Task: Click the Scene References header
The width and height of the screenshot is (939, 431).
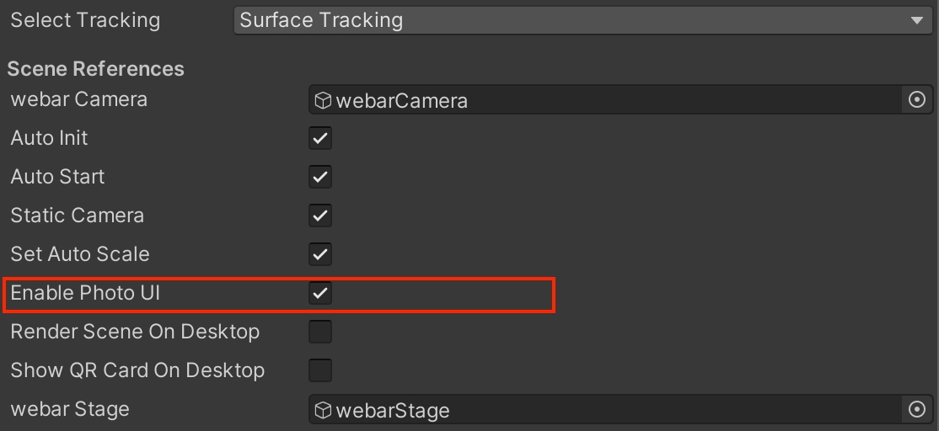Action: tap(95, 69)
